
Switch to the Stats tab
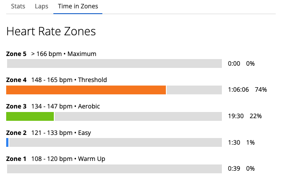(18, 7)
